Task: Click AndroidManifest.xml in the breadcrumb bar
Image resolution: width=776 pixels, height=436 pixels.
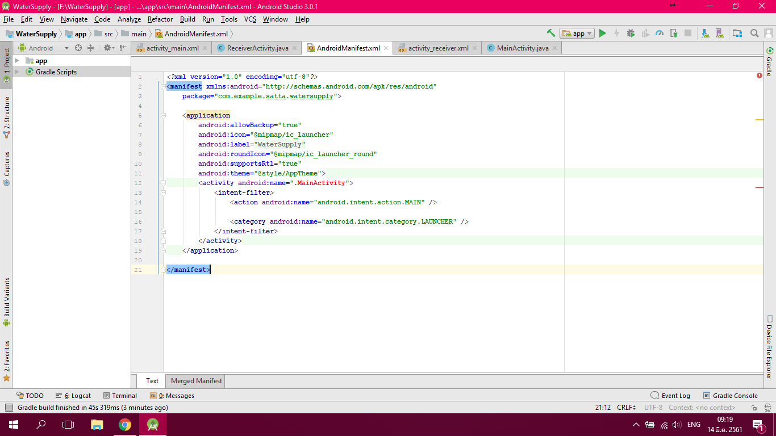Action: [x=191, y=34]
